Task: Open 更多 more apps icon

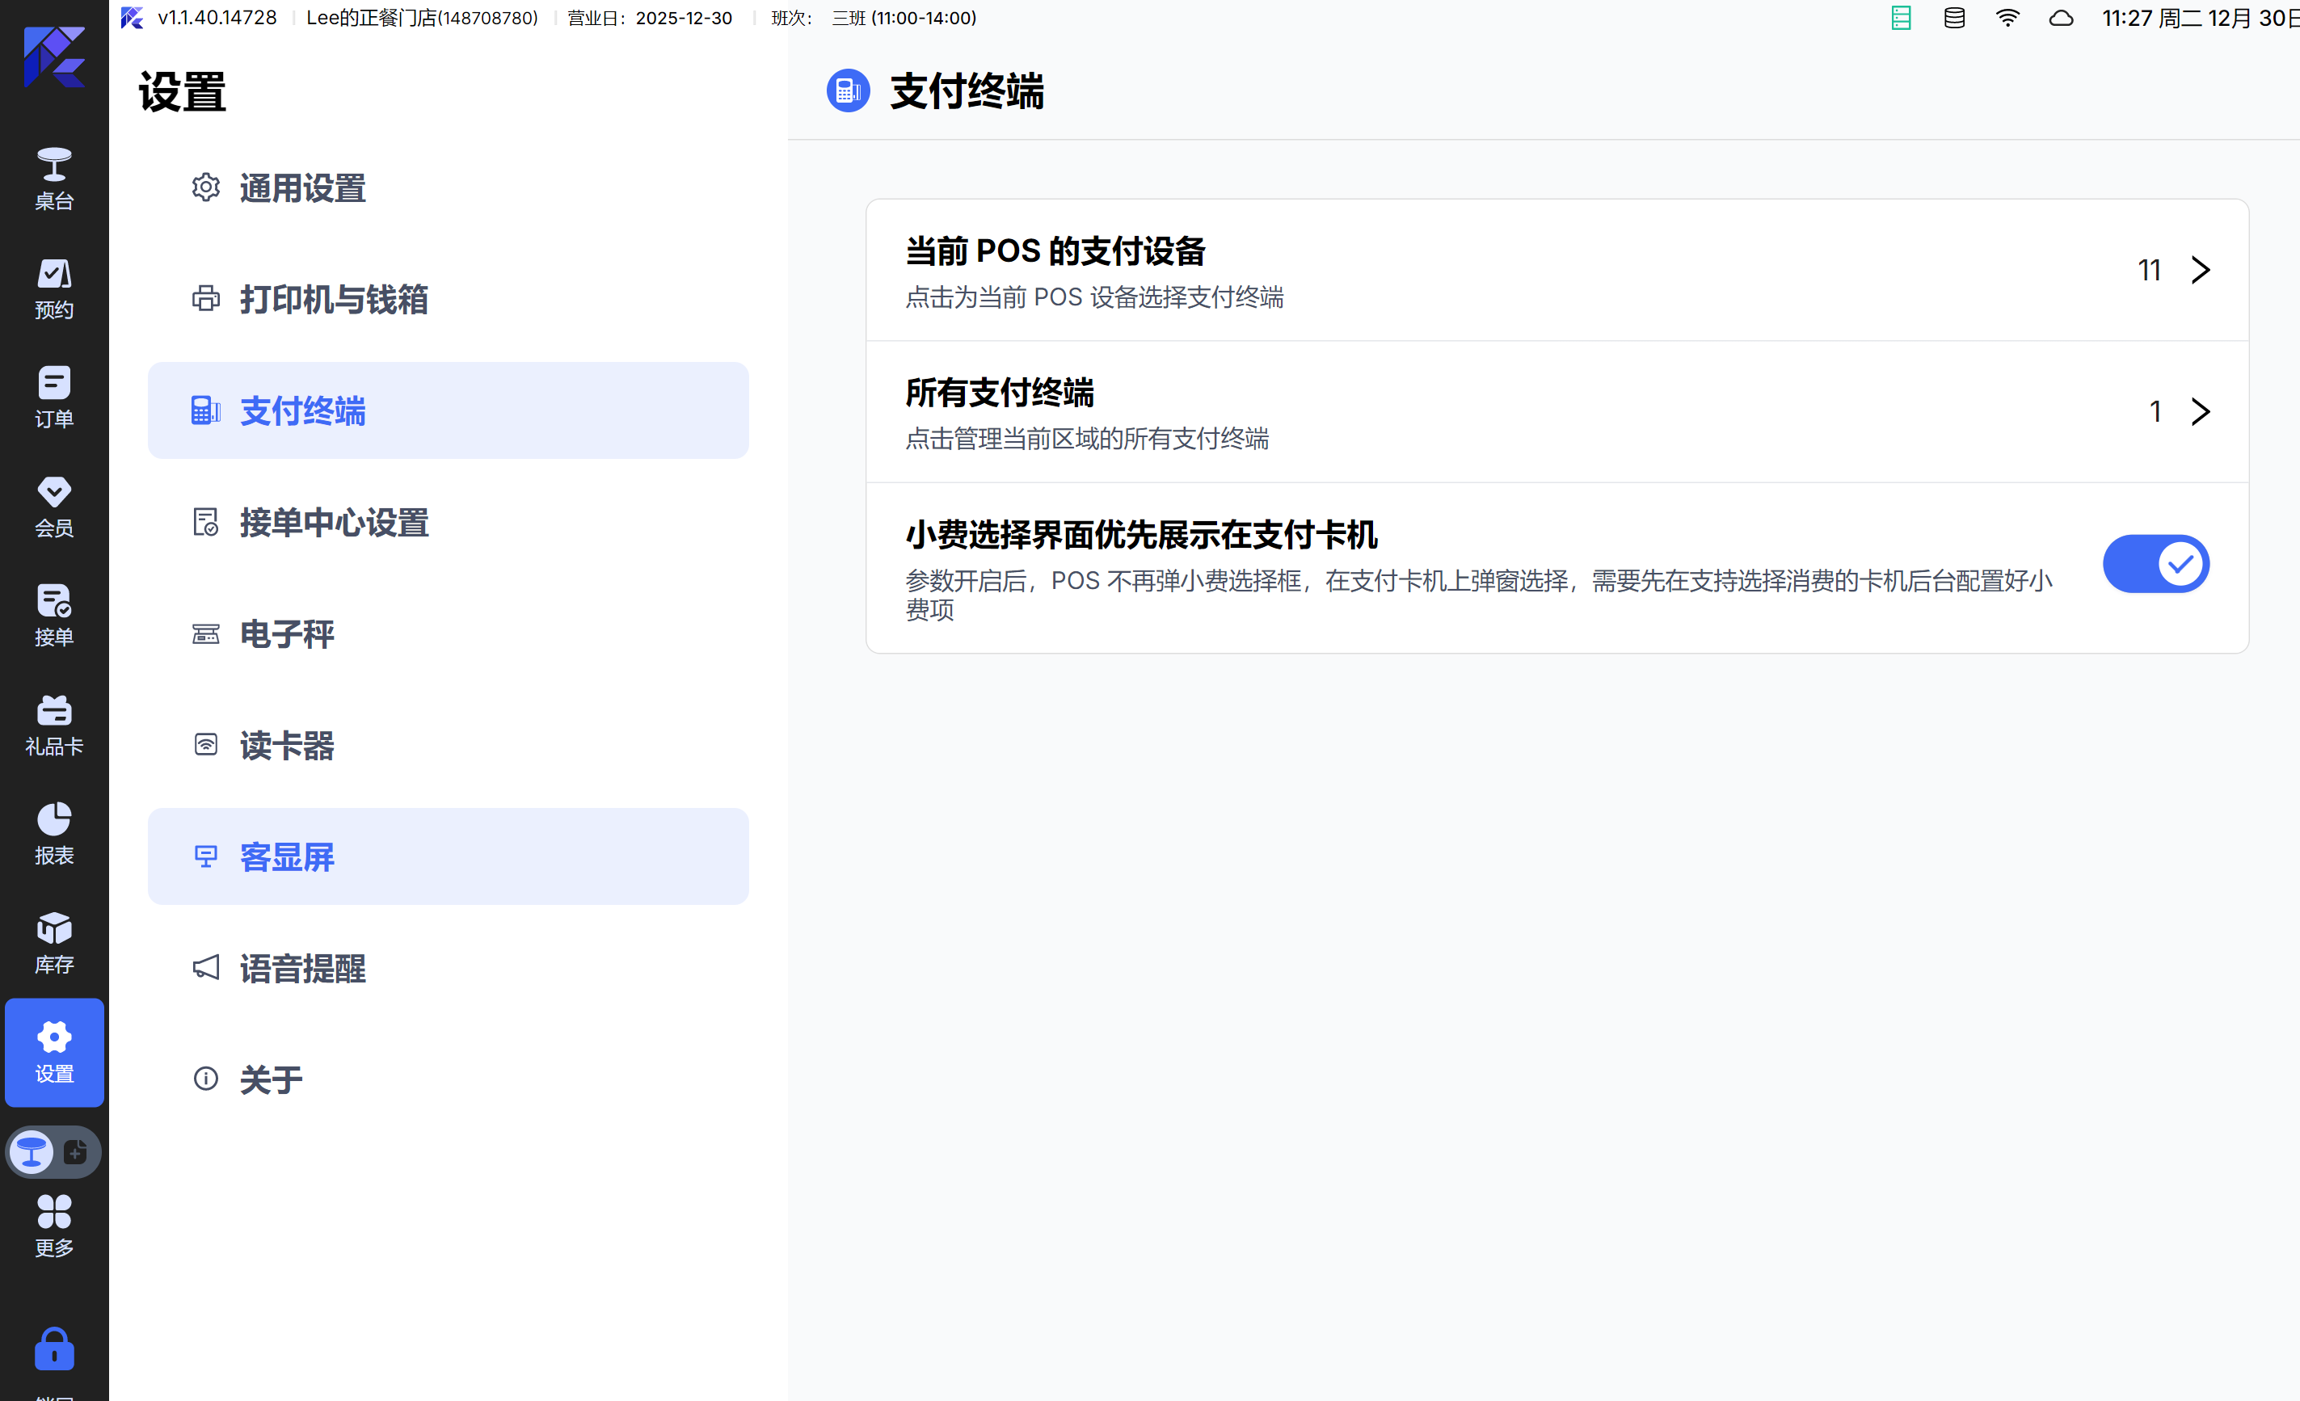Action: coord(54,1225)
